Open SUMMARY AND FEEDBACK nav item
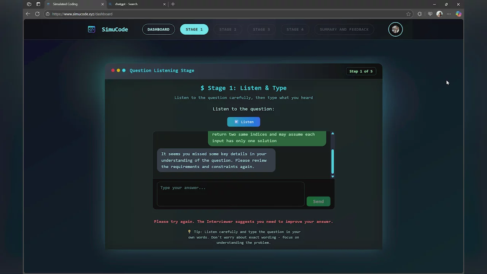 [x=344, y=29]
